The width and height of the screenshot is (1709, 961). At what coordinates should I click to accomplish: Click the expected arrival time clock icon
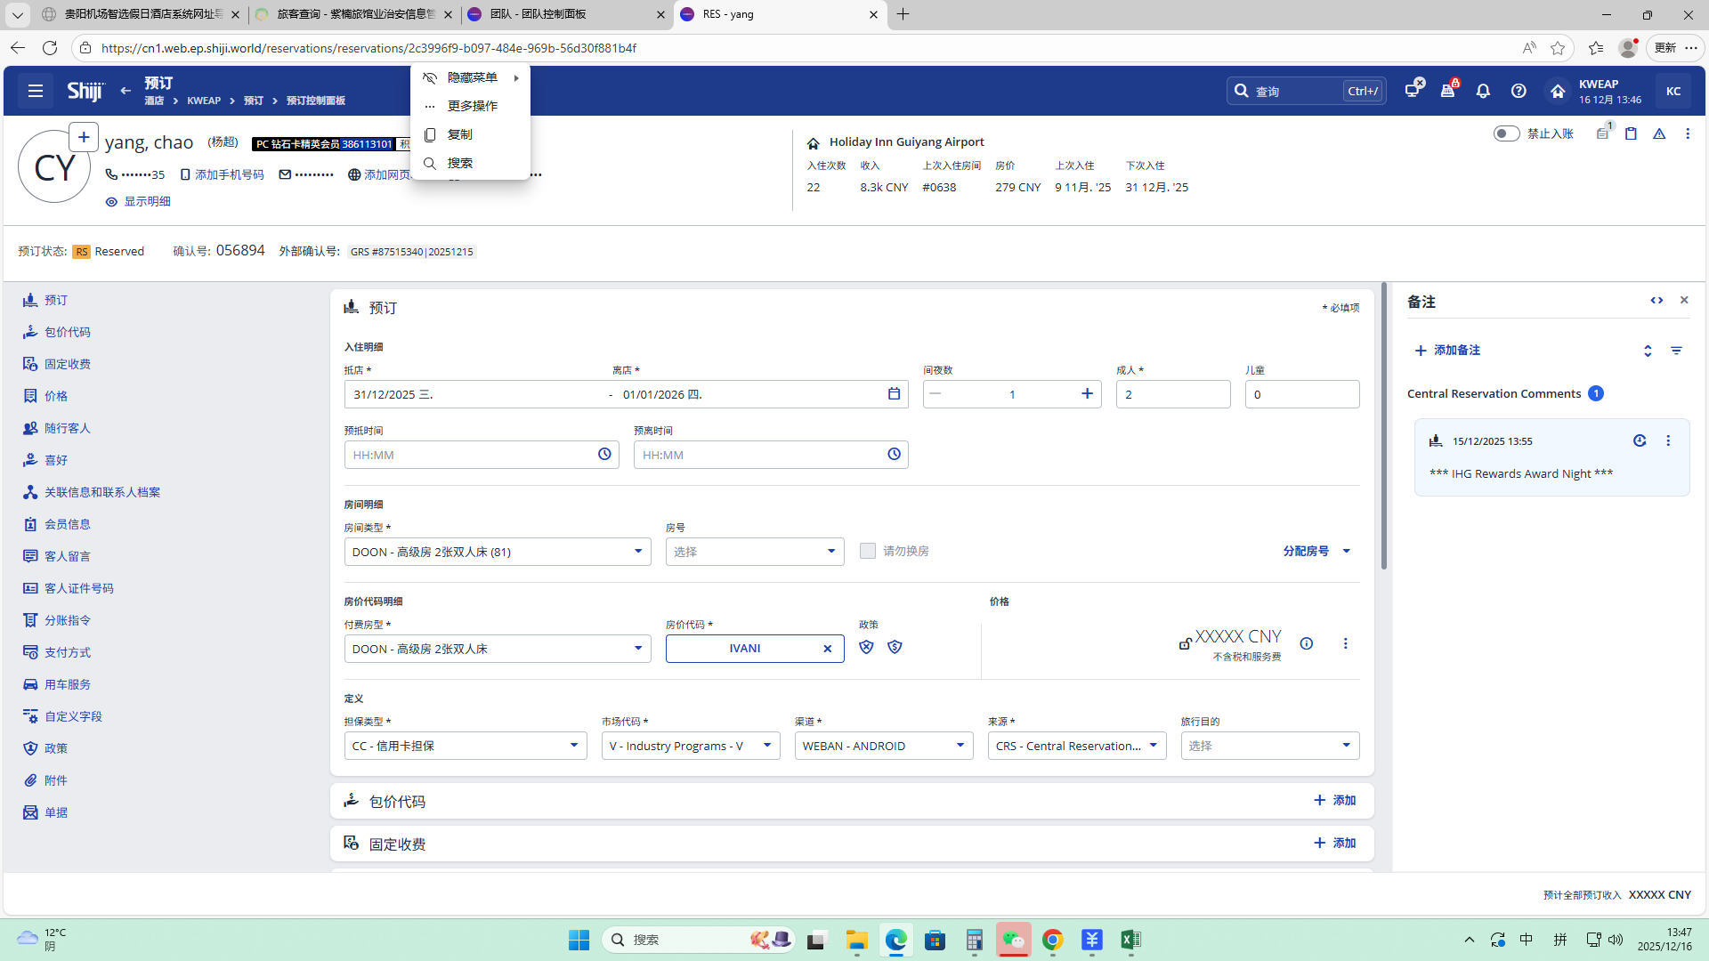pos(604,455)
